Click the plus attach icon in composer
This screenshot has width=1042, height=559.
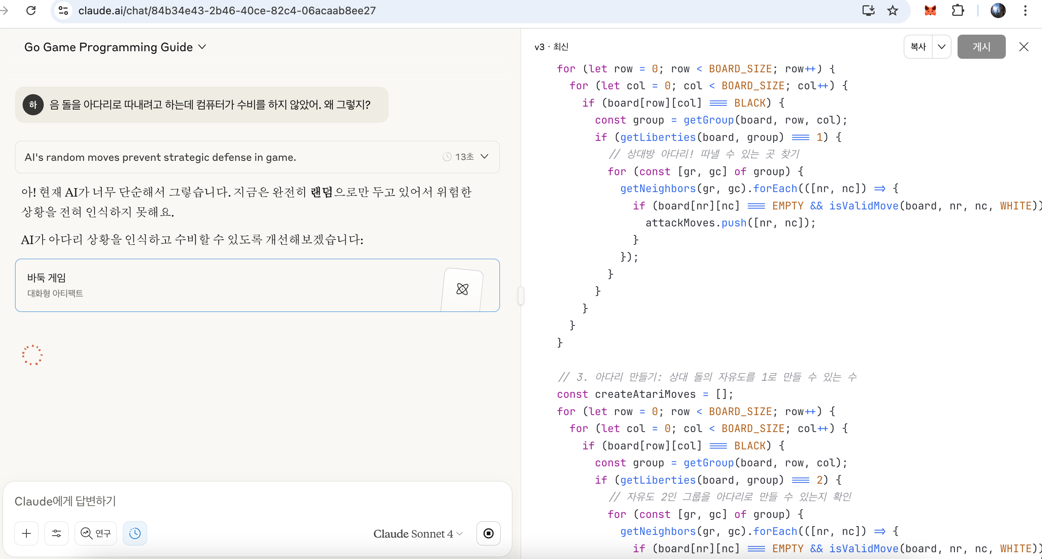(x=26, y=533)
